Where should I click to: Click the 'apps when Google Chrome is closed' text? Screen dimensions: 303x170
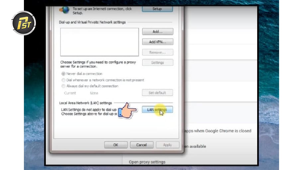click(218, 131)
